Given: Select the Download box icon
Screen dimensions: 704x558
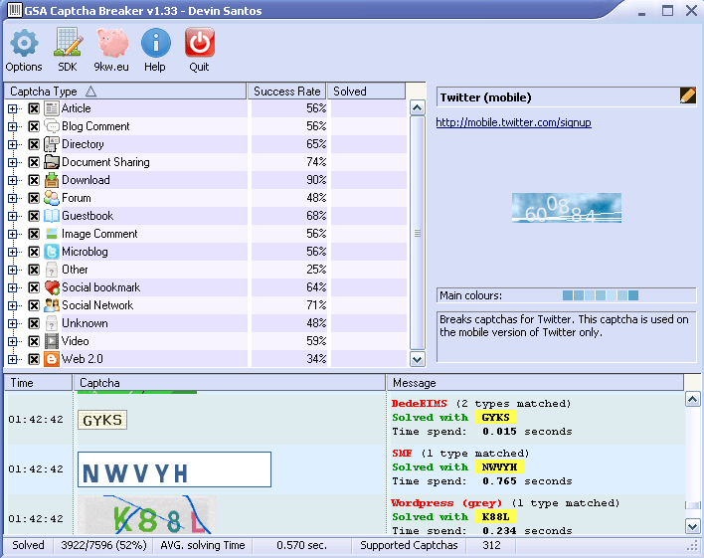Looking at the screenshot, I should coord(52,180).
